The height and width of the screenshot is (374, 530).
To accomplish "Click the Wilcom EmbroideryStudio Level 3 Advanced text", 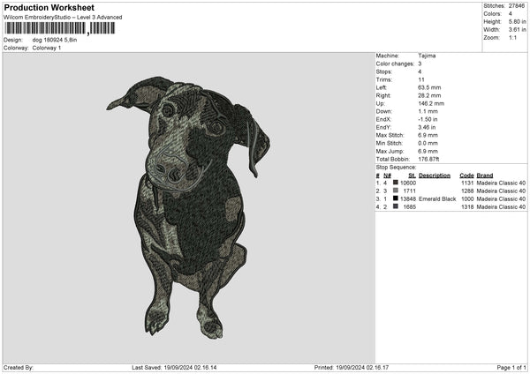I will coord(63,18).
